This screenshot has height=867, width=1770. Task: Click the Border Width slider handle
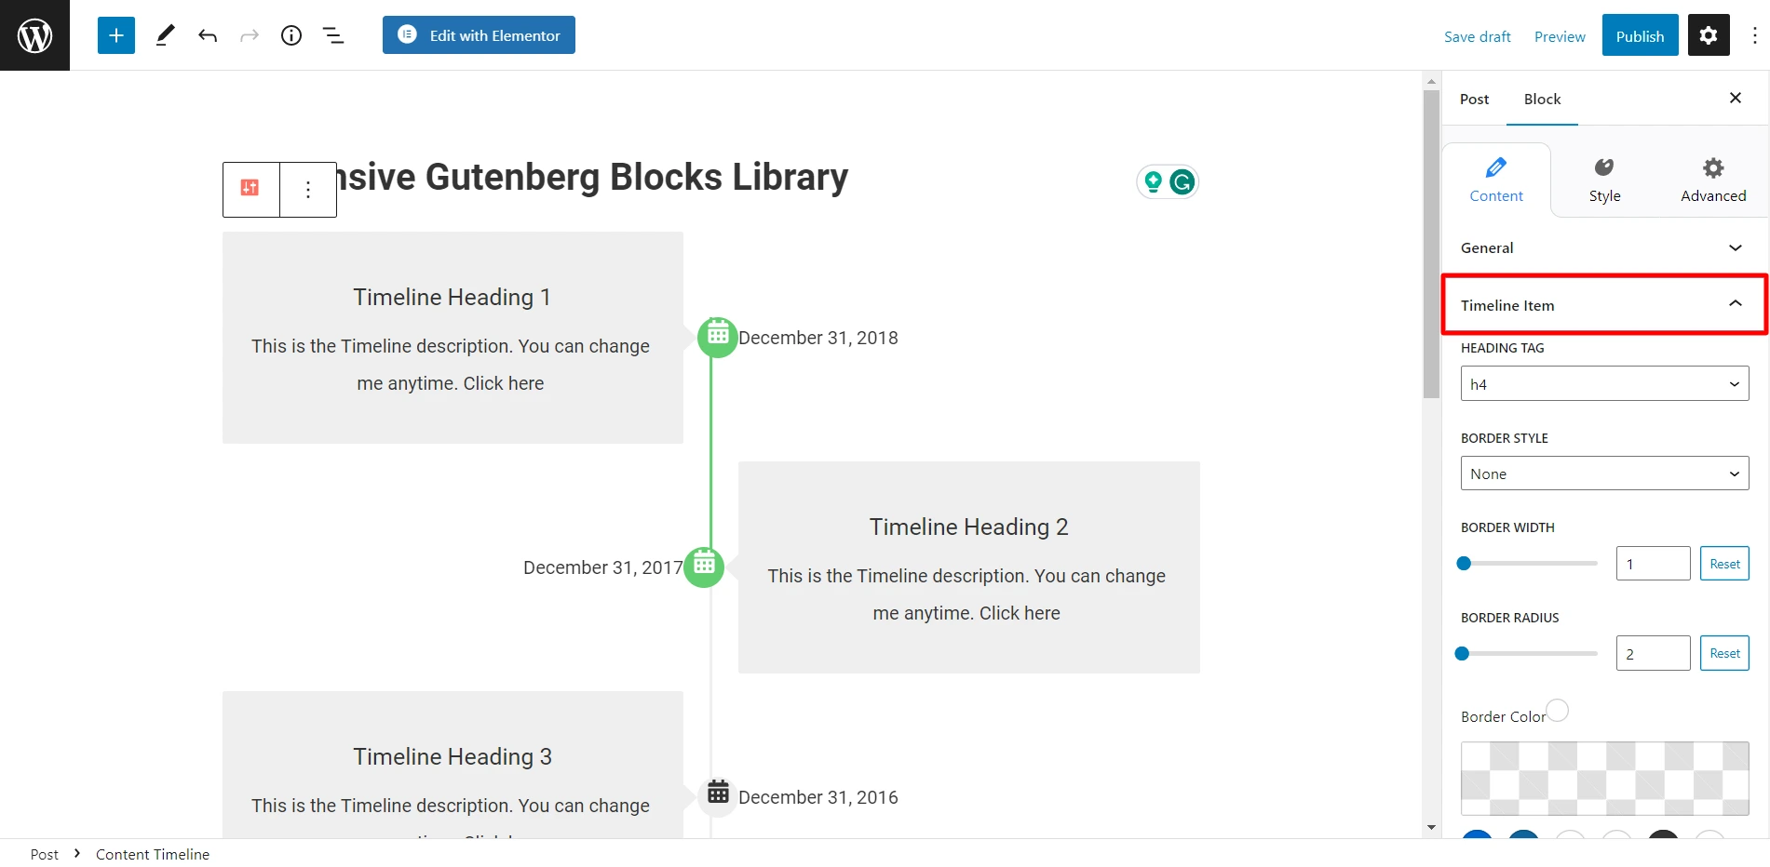pyautogui.click(x=1464, y=563)
